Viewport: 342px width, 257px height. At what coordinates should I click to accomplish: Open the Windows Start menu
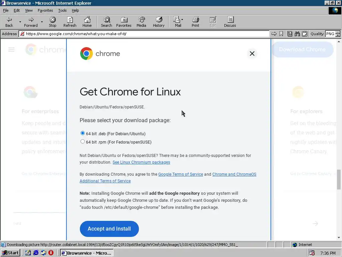(x=10, y=253)
